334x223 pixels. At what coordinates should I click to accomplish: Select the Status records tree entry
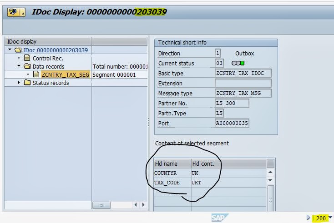click(51, 83)
